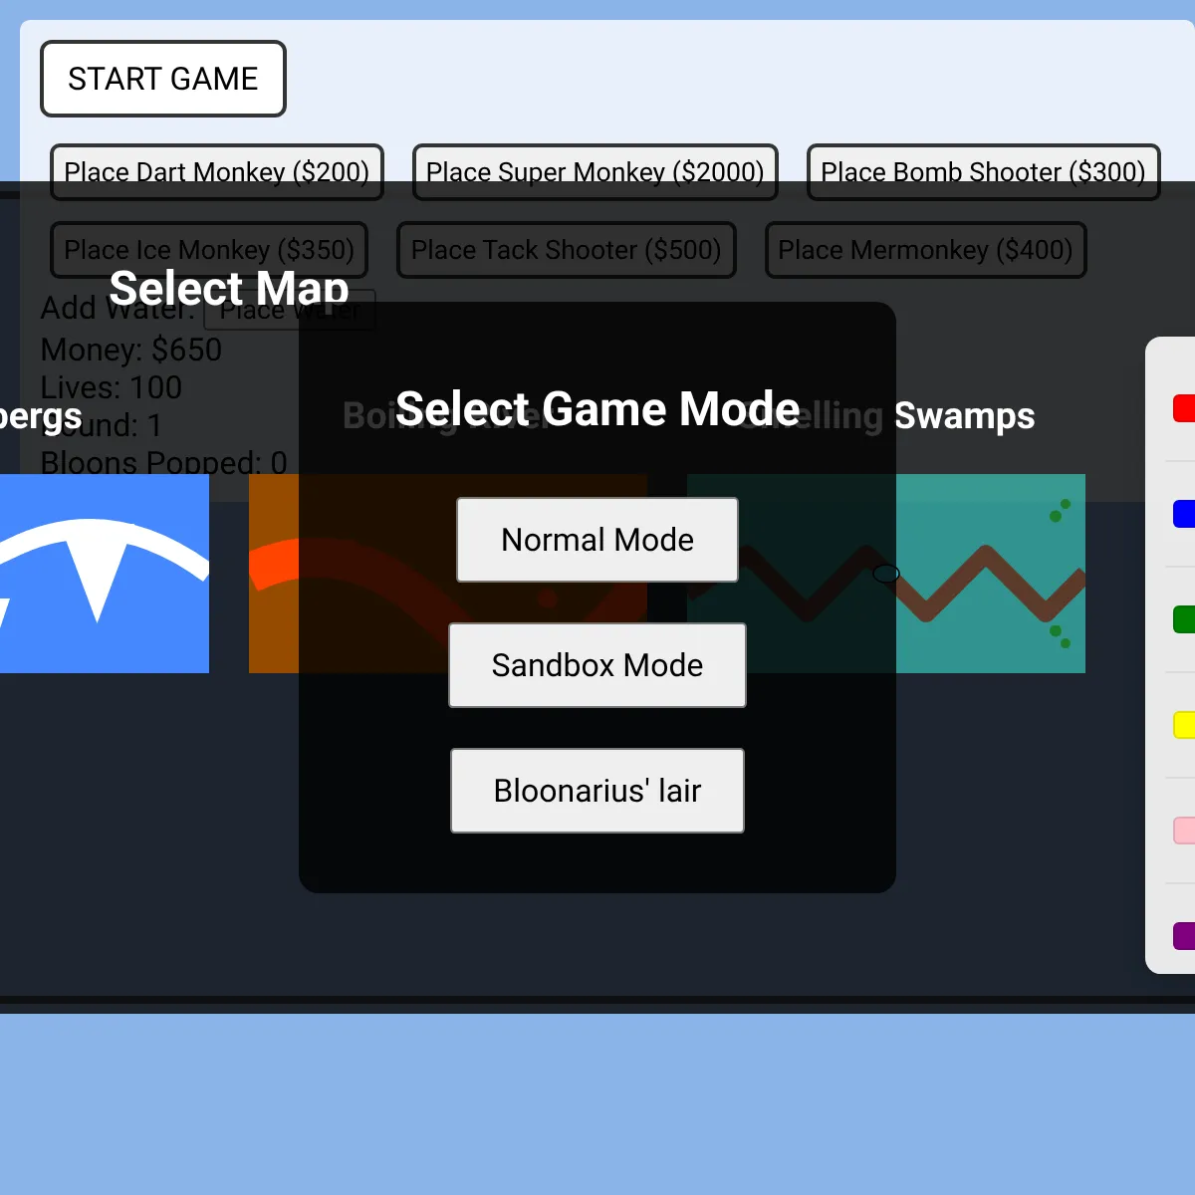Screen dimensions: 1195x1195
Task: Choose Normal Mode
Action: (x=597, y=540)
